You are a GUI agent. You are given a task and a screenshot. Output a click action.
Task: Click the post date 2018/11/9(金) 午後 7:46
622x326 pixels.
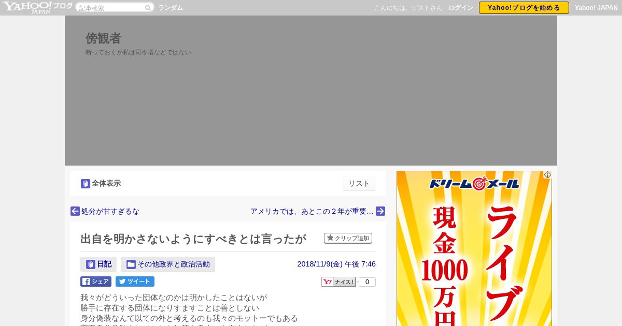336,264
